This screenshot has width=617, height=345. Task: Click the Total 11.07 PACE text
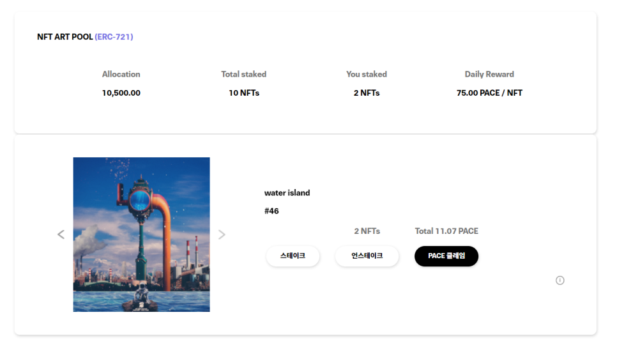(446, 231)
